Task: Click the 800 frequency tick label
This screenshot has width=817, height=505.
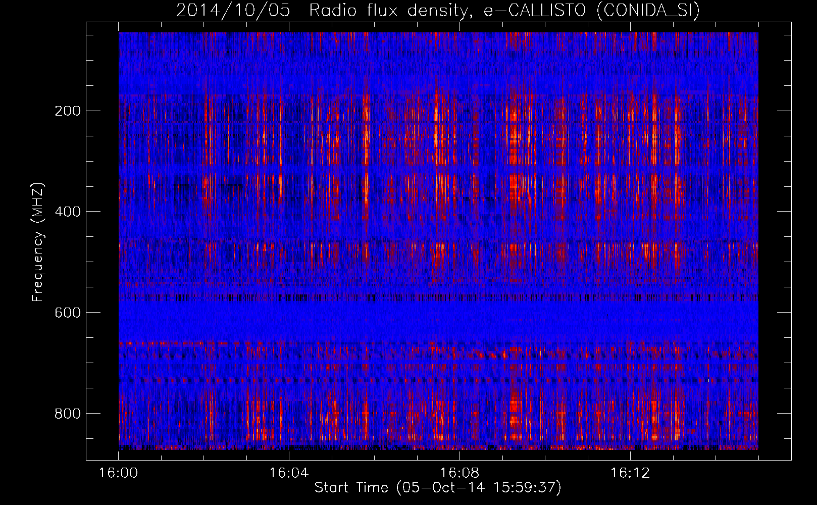Action: (67, 414)
